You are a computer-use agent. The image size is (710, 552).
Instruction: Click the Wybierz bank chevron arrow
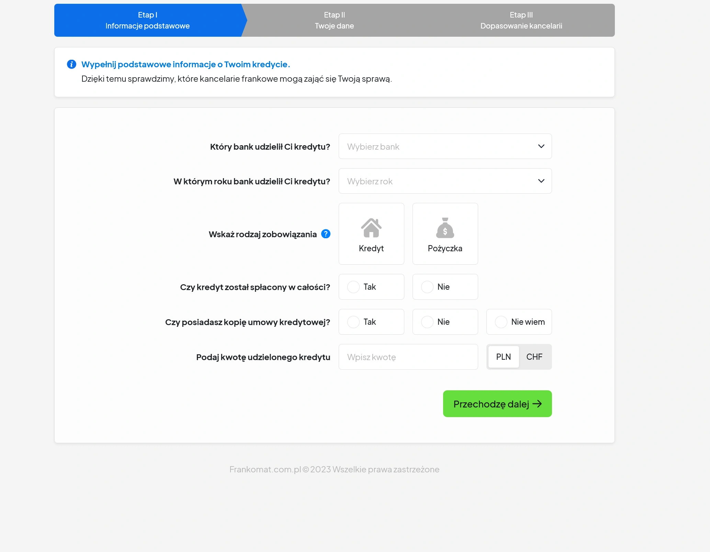tap(541, 146)
